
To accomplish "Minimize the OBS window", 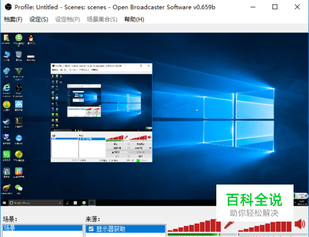I will click(253, 7).
